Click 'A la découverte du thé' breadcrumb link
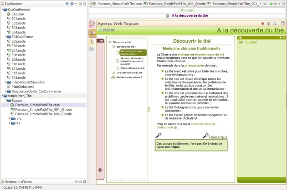 pyautogui.click(x=190, y=16)
